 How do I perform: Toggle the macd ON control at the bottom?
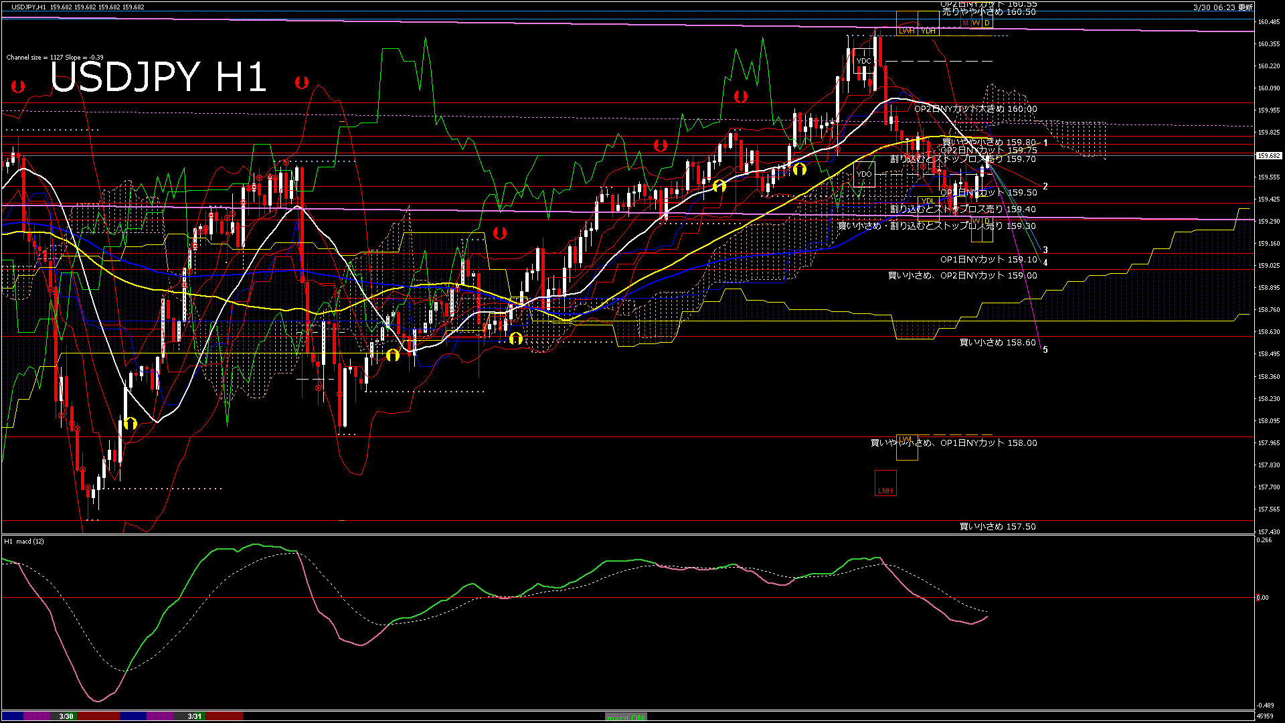point(626,716)
